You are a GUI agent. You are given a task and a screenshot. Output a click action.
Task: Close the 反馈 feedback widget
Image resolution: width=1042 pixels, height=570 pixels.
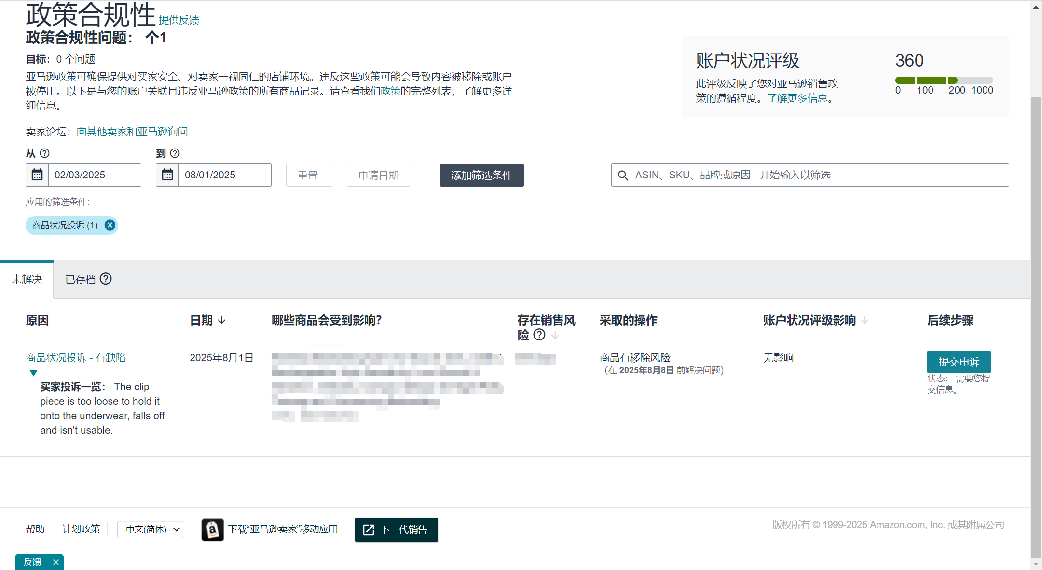(56, 562)
